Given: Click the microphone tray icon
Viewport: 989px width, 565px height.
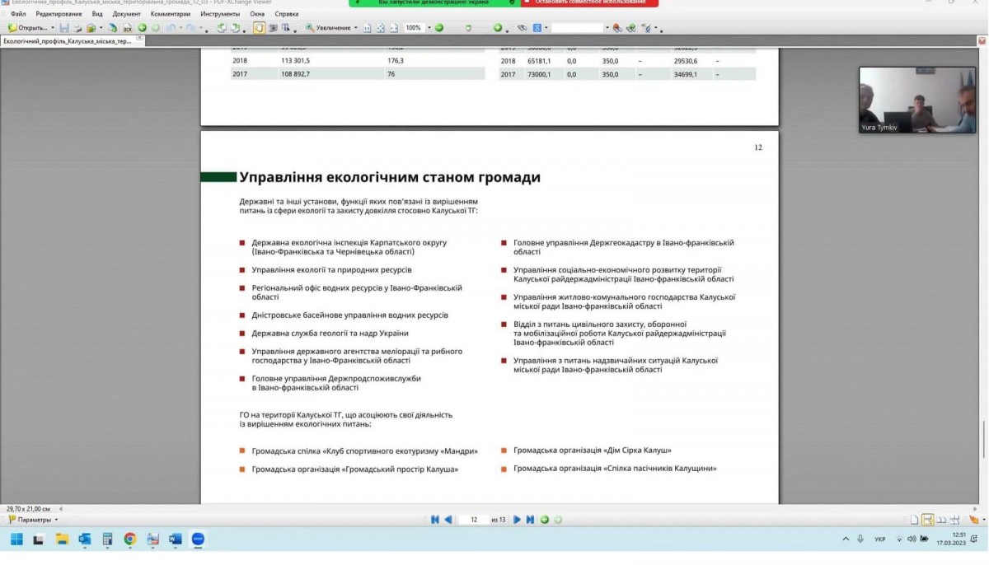Looking at the screenshot, I should point(860,539).
